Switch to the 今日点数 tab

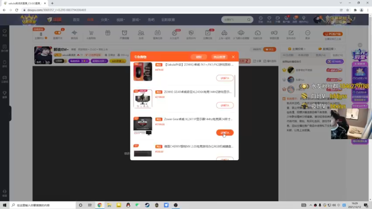click(x=288, y=55)
